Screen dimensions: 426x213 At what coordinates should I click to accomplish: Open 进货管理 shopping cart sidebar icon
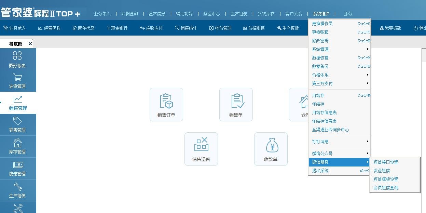(17, 81)
